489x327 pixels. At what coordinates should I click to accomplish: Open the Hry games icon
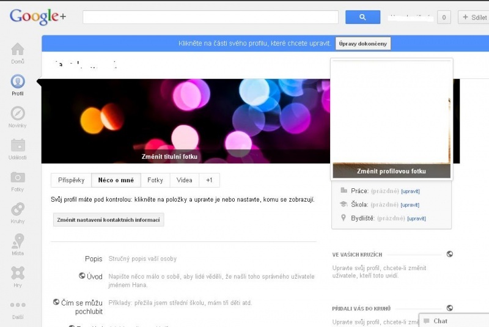coord(18,273)
